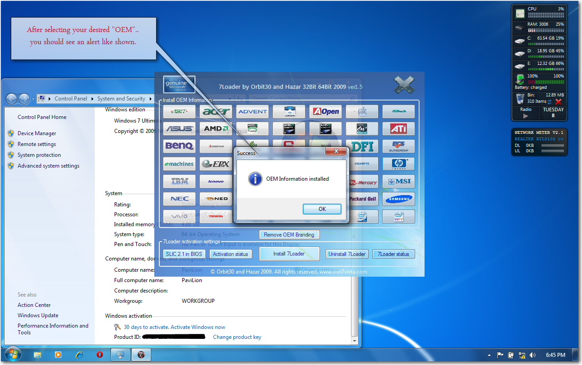
Task: Check the Activation status button
Action: pyautogui.click(x=230, y=254)
